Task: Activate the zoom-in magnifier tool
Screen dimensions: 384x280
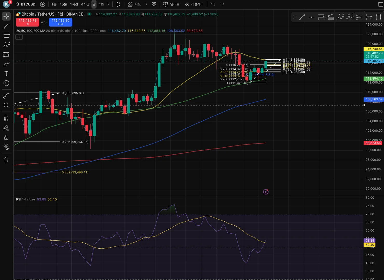Action: pyautogui.click(x=6, y=105)
